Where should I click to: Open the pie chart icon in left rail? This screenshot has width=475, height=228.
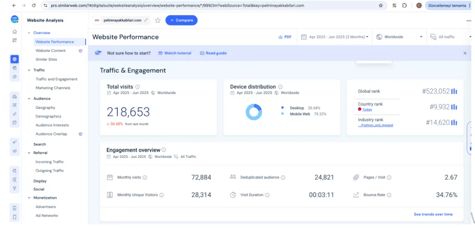tap(15, 76)
